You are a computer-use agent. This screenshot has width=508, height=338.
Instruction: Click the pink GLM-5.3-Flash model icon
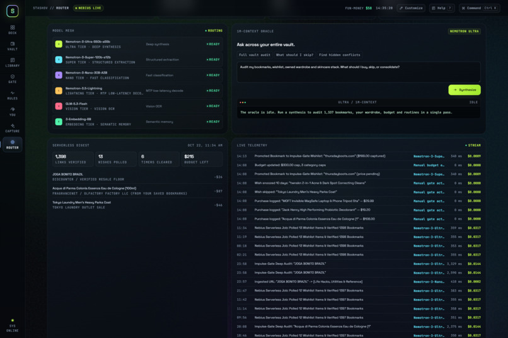tap(59, 106)
